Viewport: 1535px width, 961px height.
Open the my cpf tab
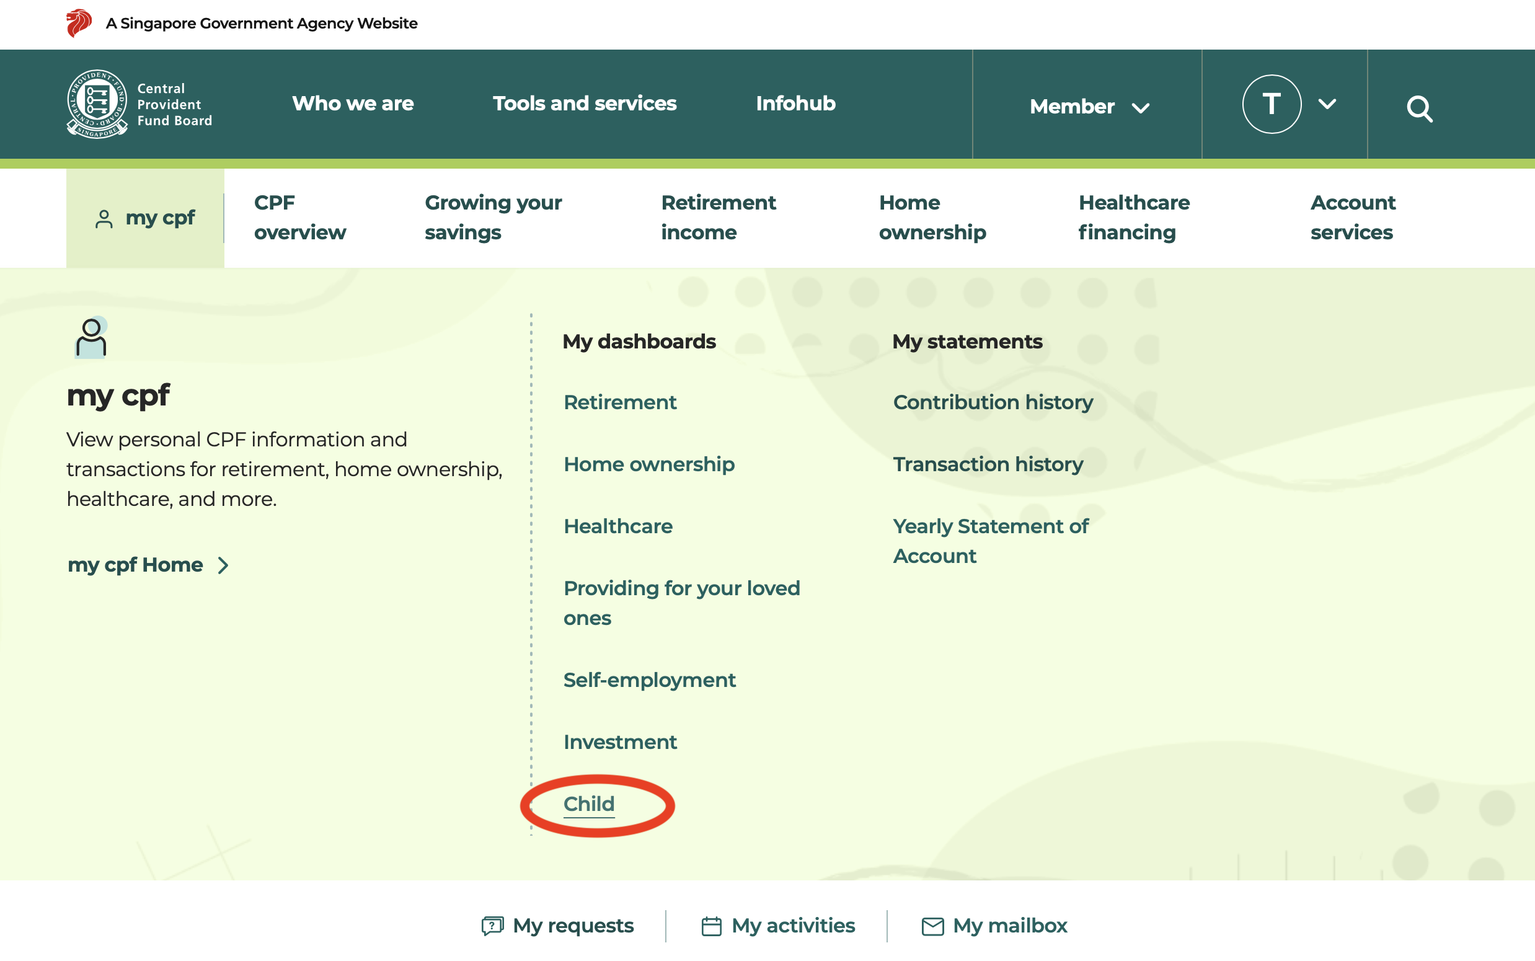pos(146,218)
